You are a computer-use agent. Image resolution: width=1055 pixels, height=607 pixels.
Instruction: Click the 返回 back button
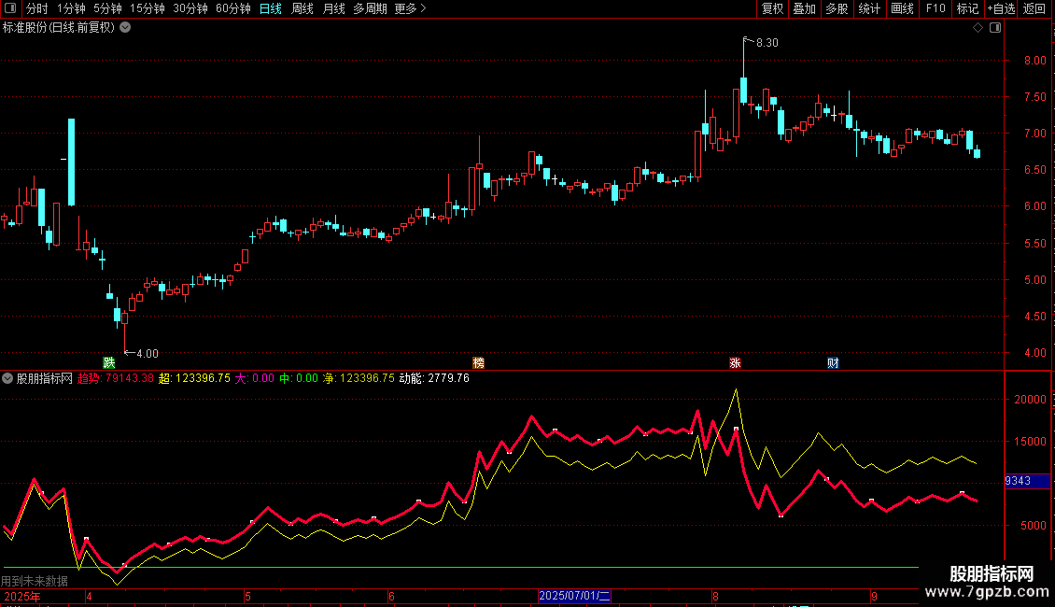1034,8
